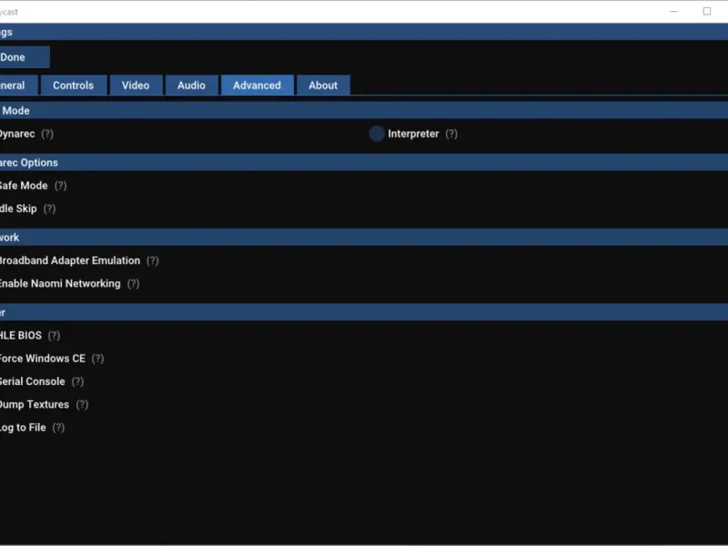This screenshot has height=546, width=728.
Task: Show the Log to File help (?) icon
Action: click(x=58, y=428)
